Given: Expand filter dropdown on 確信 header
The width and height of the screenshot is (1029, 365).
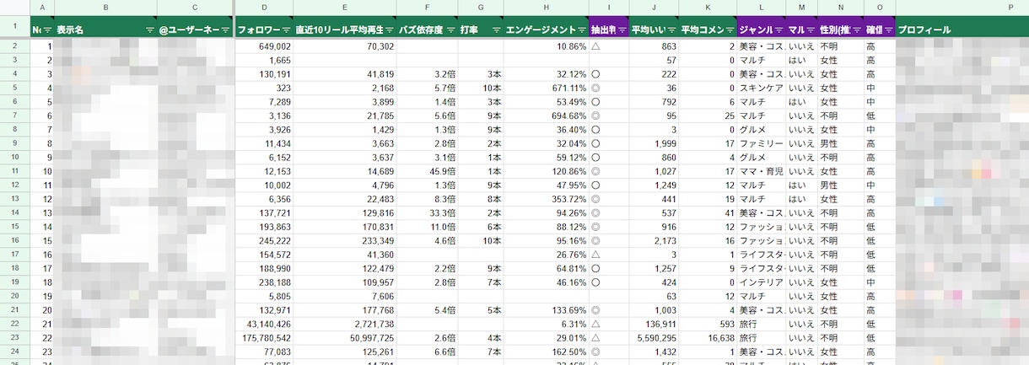Looking at the screenshot, I should tap(887, 30).
